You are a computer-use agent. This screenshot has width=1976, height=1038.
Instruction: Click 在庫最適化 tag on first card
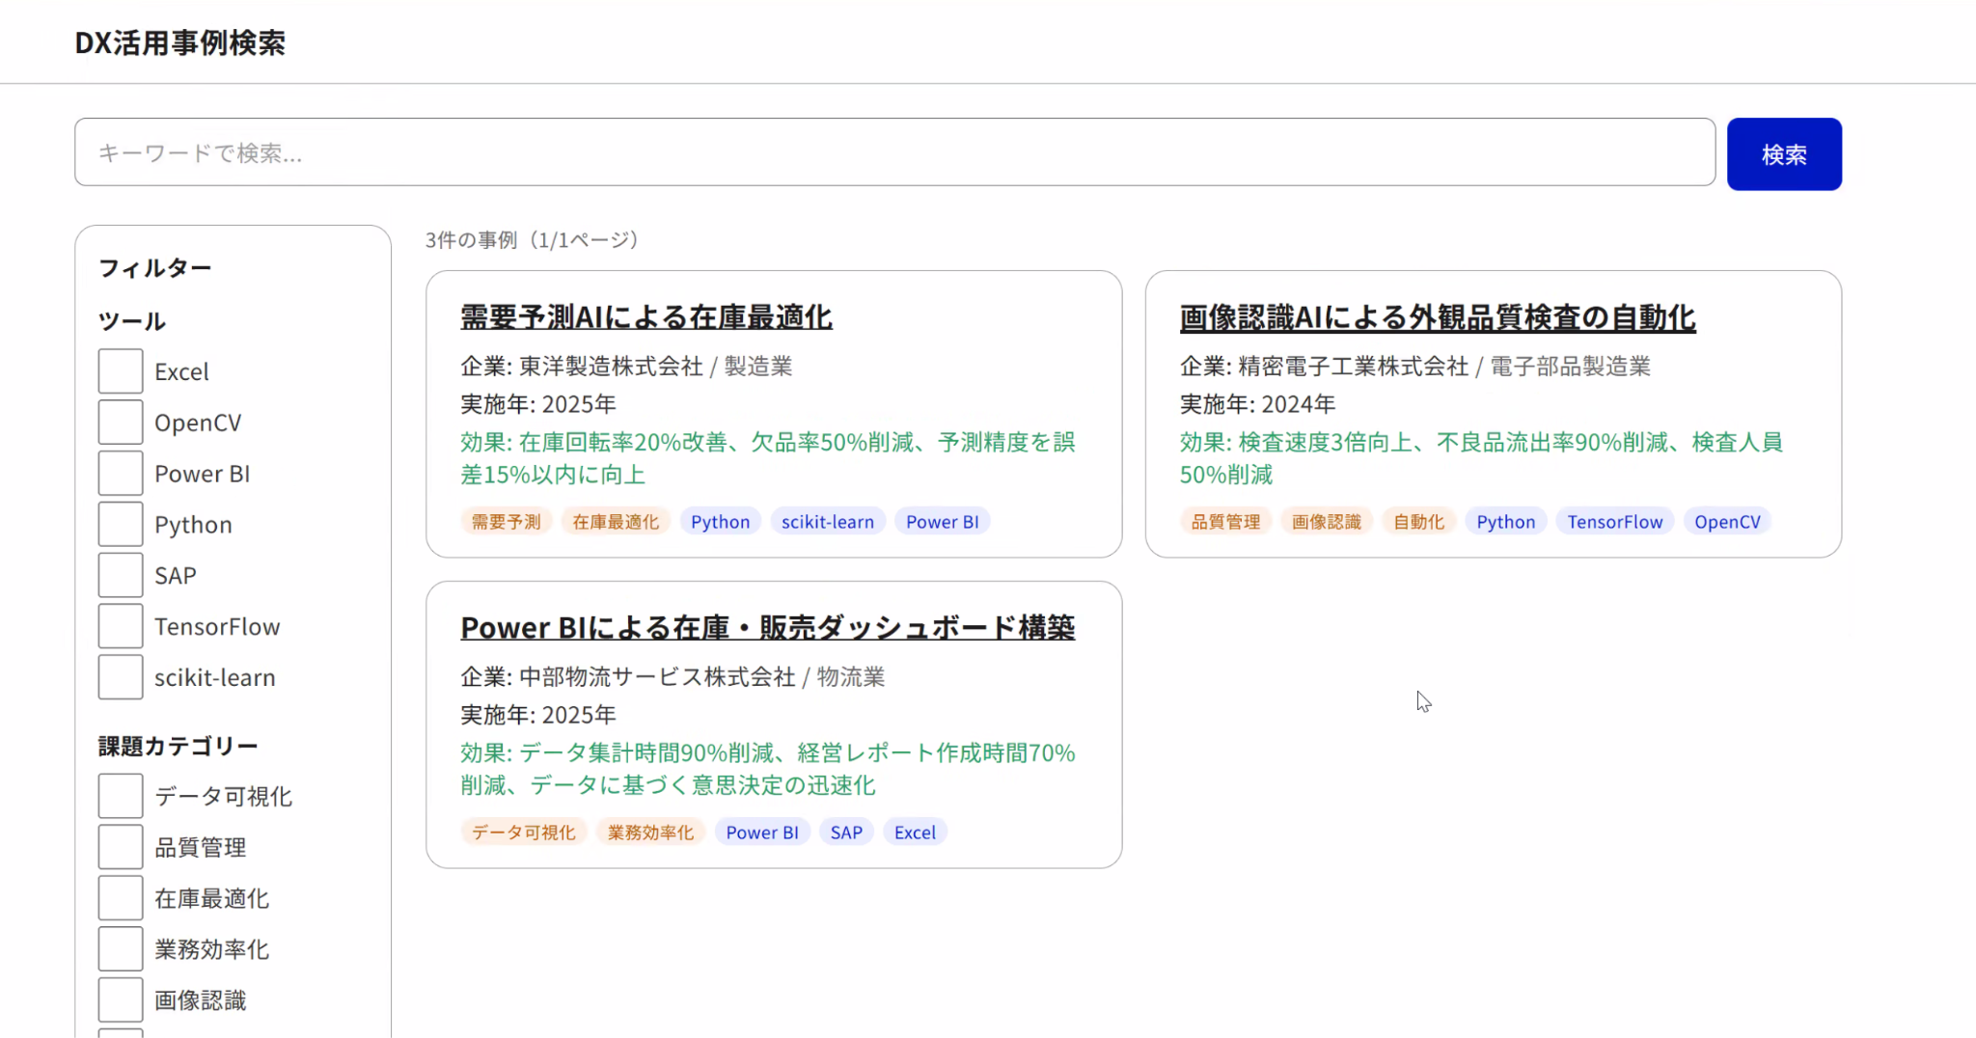(616, 522)
